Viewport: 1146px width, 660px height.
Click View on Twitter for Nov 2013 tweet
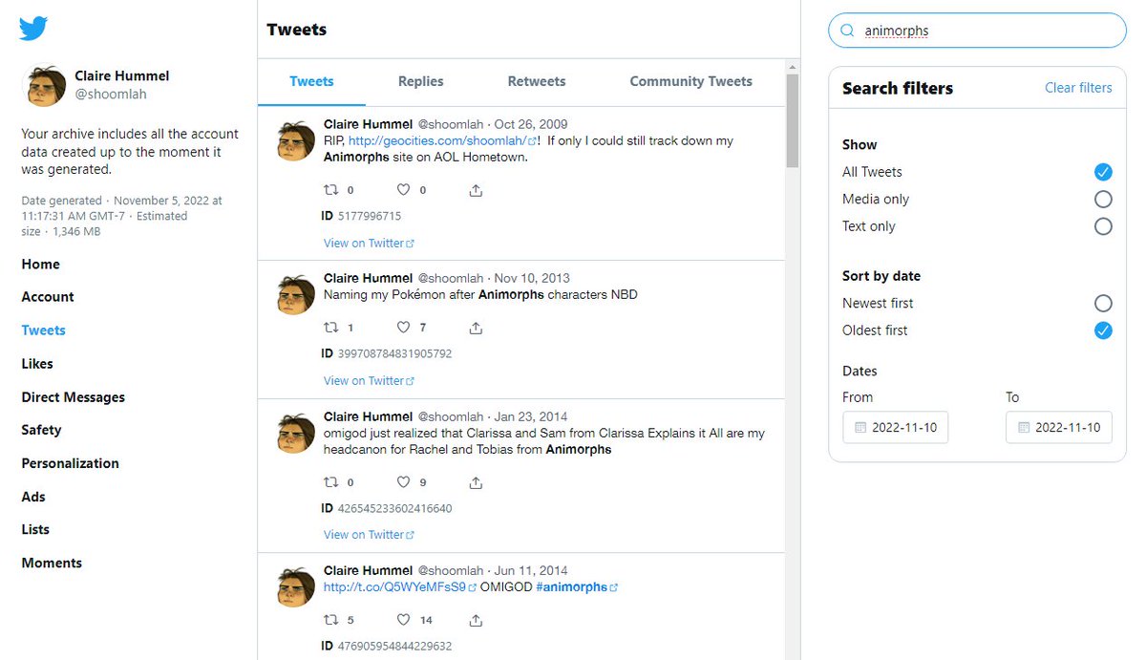[x=369, y=381]
